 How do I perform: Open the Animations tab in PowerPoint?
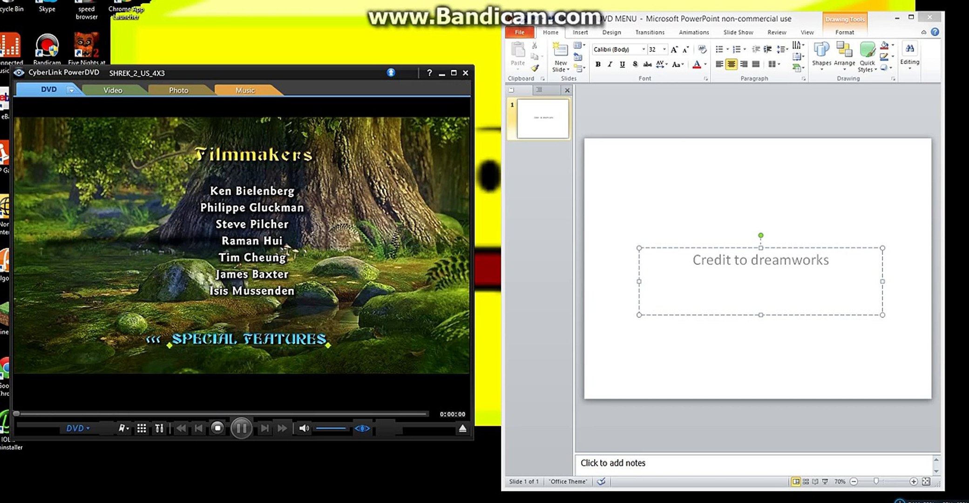coord(694,32)
